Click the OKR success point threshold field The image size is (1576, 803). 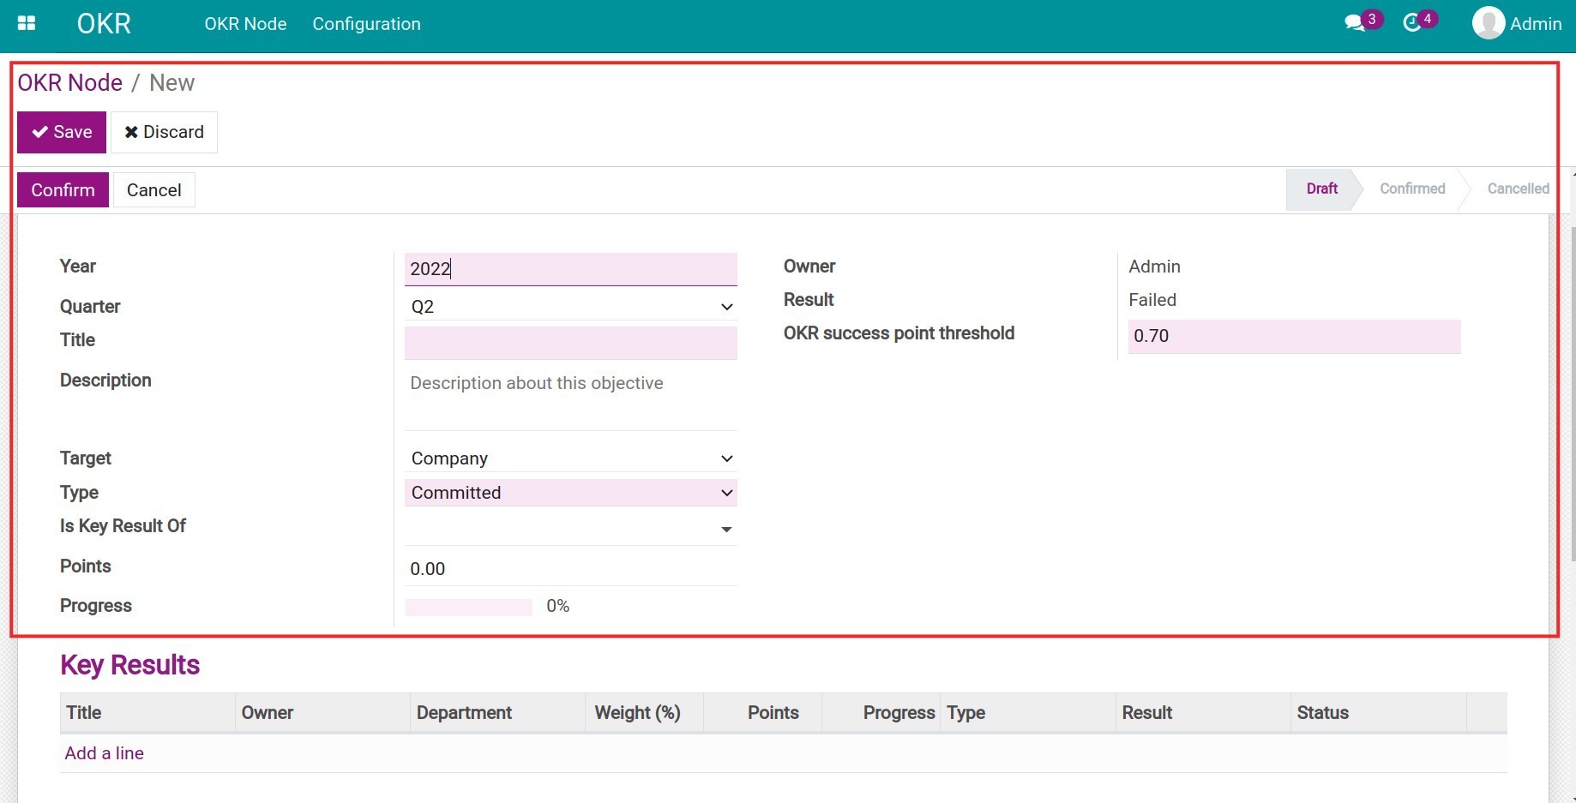pos(1293,336)
